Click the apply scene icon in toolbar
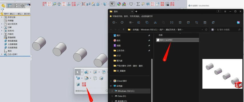The height and width of the screenshot is (102, 244). (124, 4)
